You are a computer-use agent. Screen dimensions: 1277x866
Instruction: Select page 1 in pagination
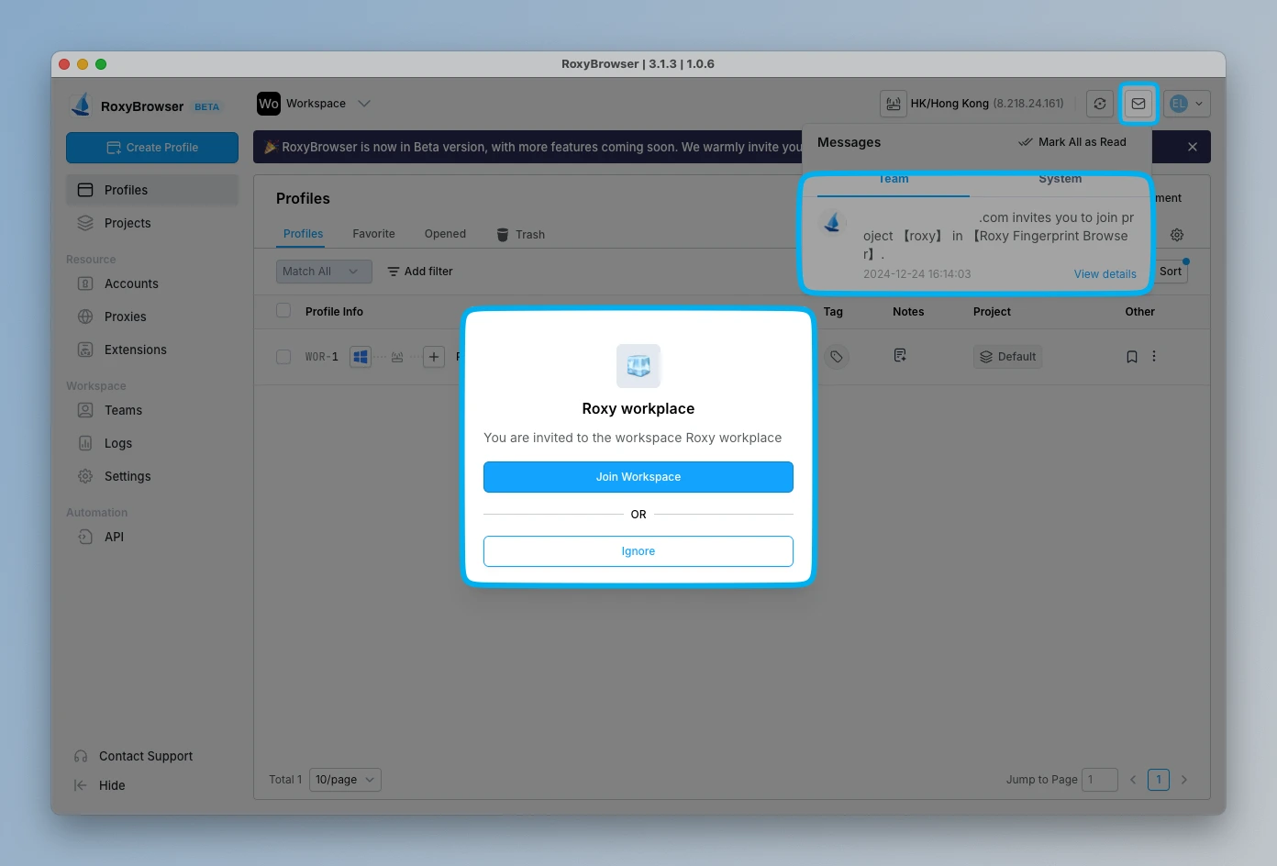(x=1159, y=780)
